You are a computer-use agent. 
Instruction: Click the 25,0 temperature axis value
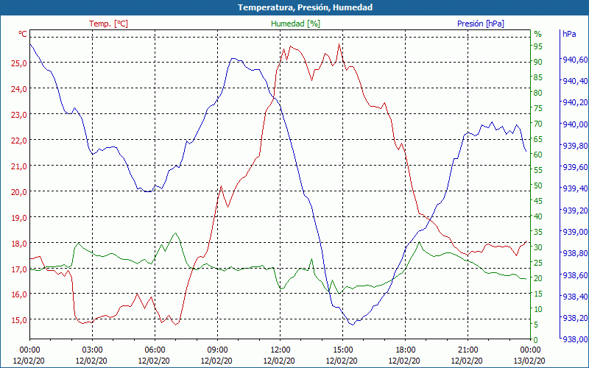point(19,63)
